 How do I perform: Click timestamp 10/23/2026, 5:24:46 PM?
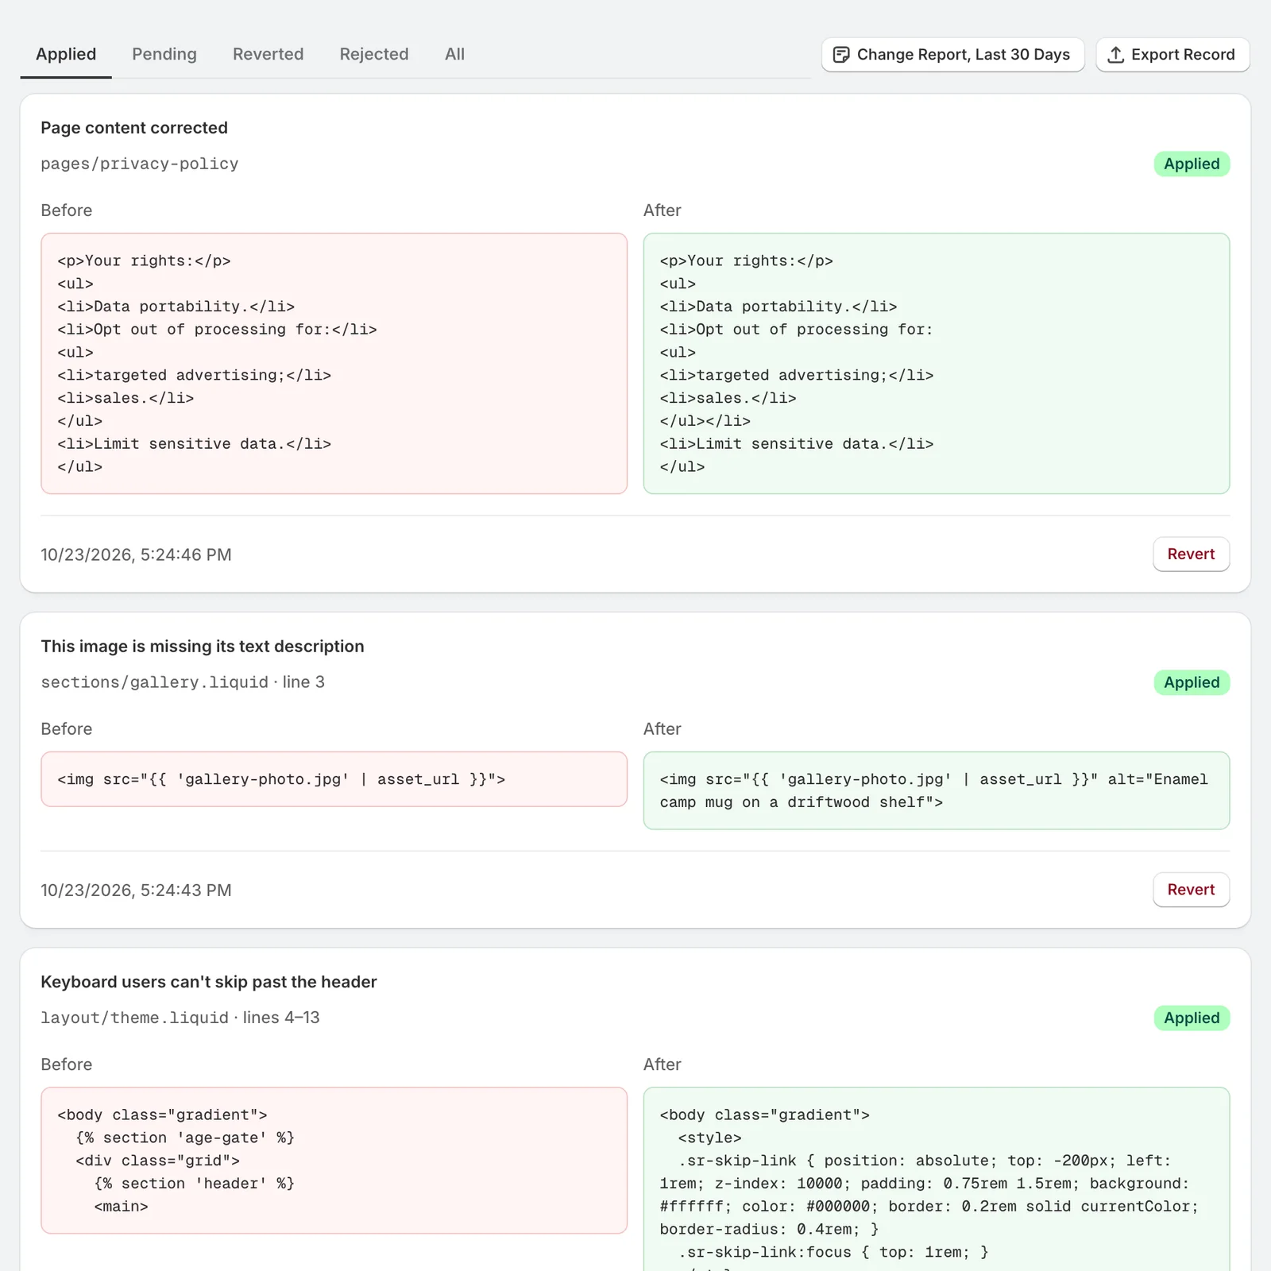point(136,554)
